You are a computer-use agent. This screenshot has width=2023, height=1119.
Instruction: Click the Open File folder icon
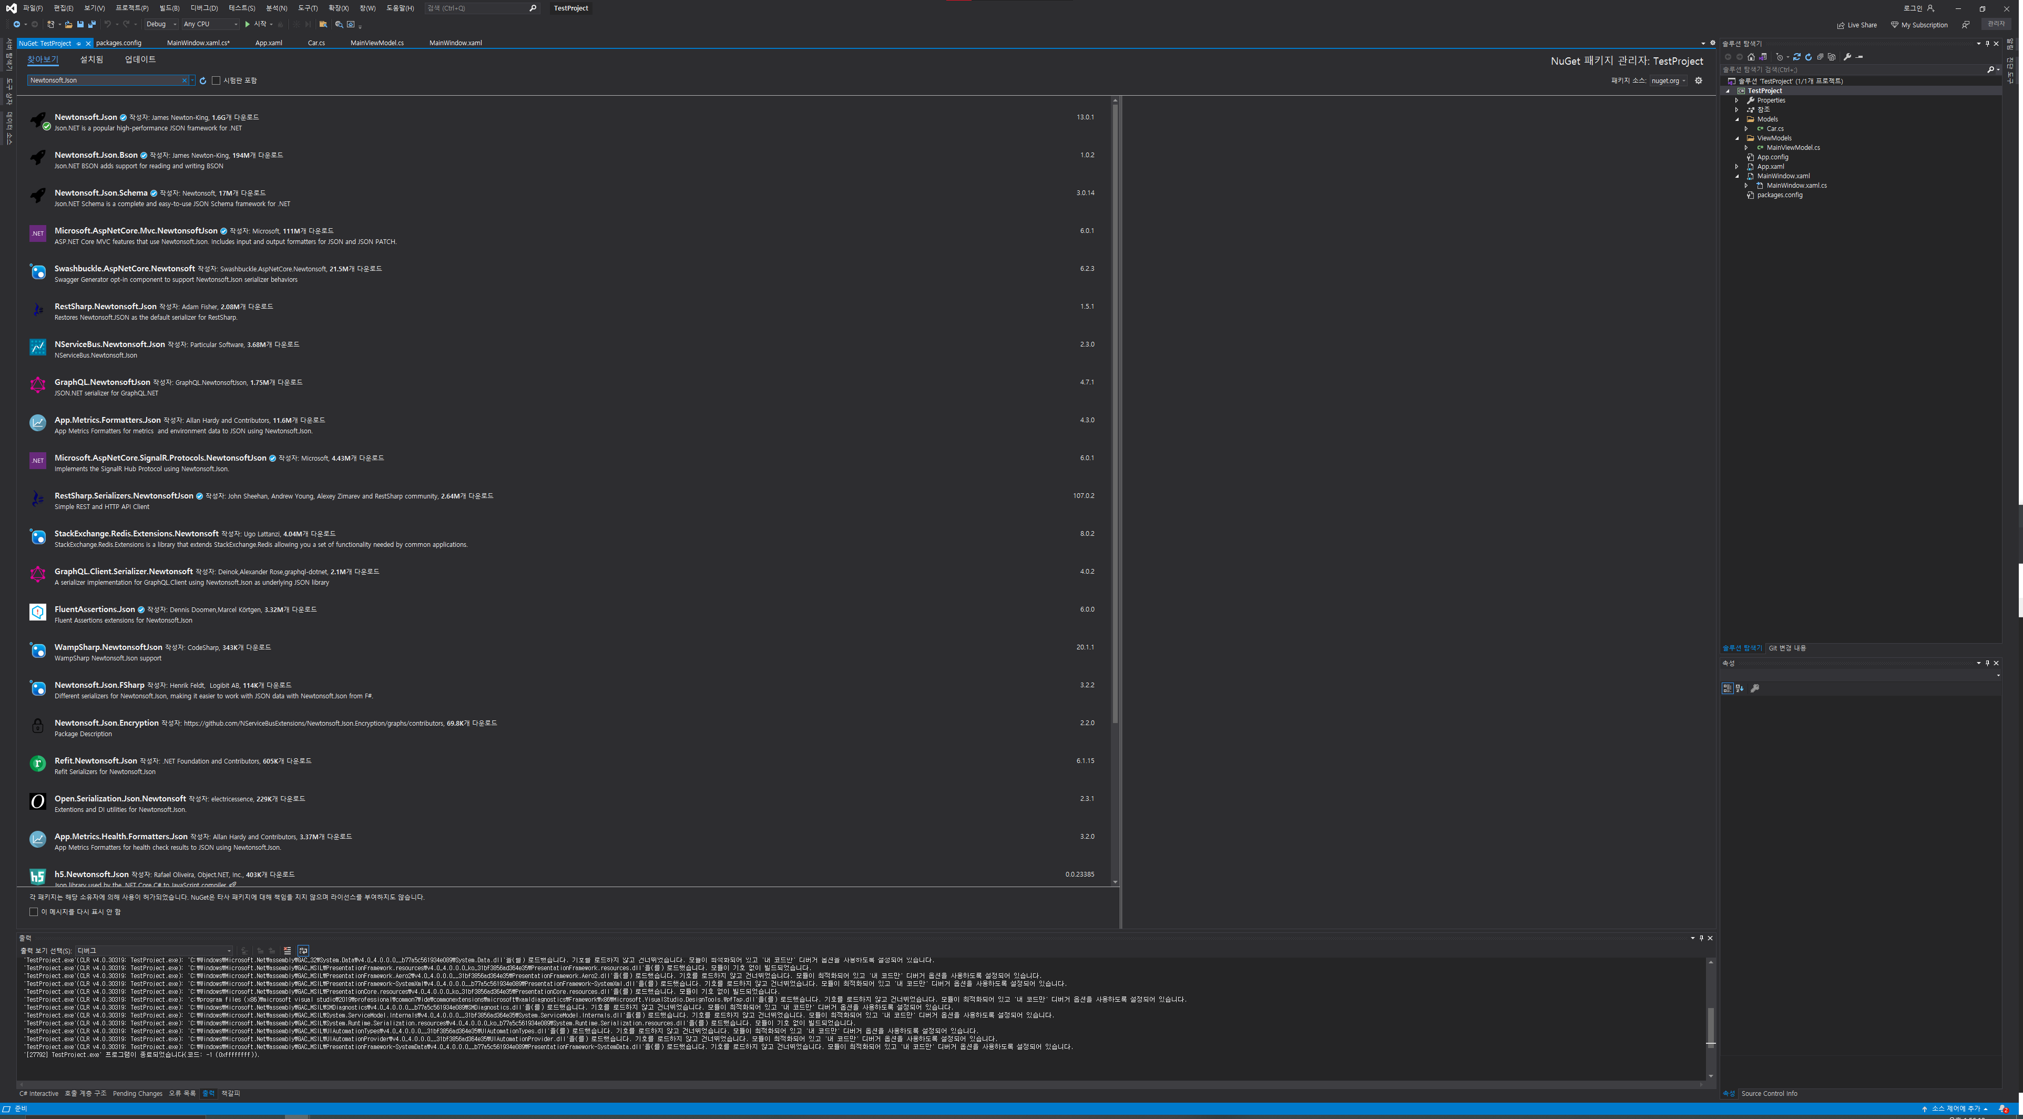[x=68, y=24]
